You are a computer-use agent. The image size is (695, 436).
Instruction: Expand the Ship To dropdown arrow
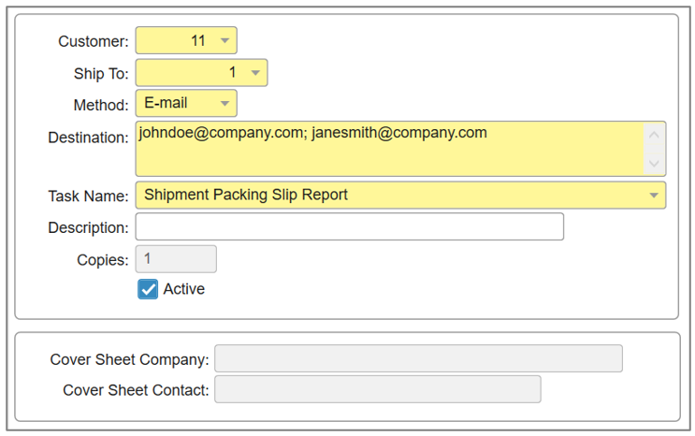pyautogui.click(x=255, y=73)
